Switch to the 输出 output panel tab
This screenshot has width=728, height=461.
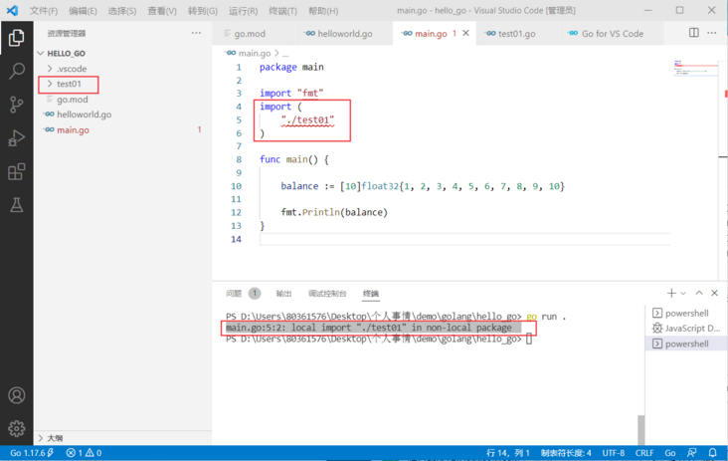283,294
